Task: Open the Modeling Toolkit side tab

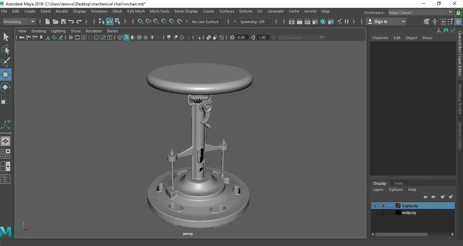Action: (x=460, y=99)
